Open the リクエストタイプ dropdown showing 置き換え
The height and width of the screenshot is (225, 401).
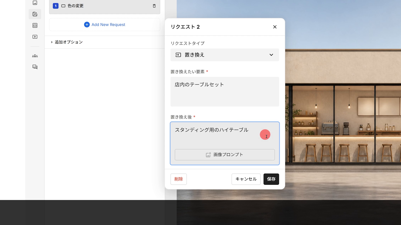coord(225,55)
